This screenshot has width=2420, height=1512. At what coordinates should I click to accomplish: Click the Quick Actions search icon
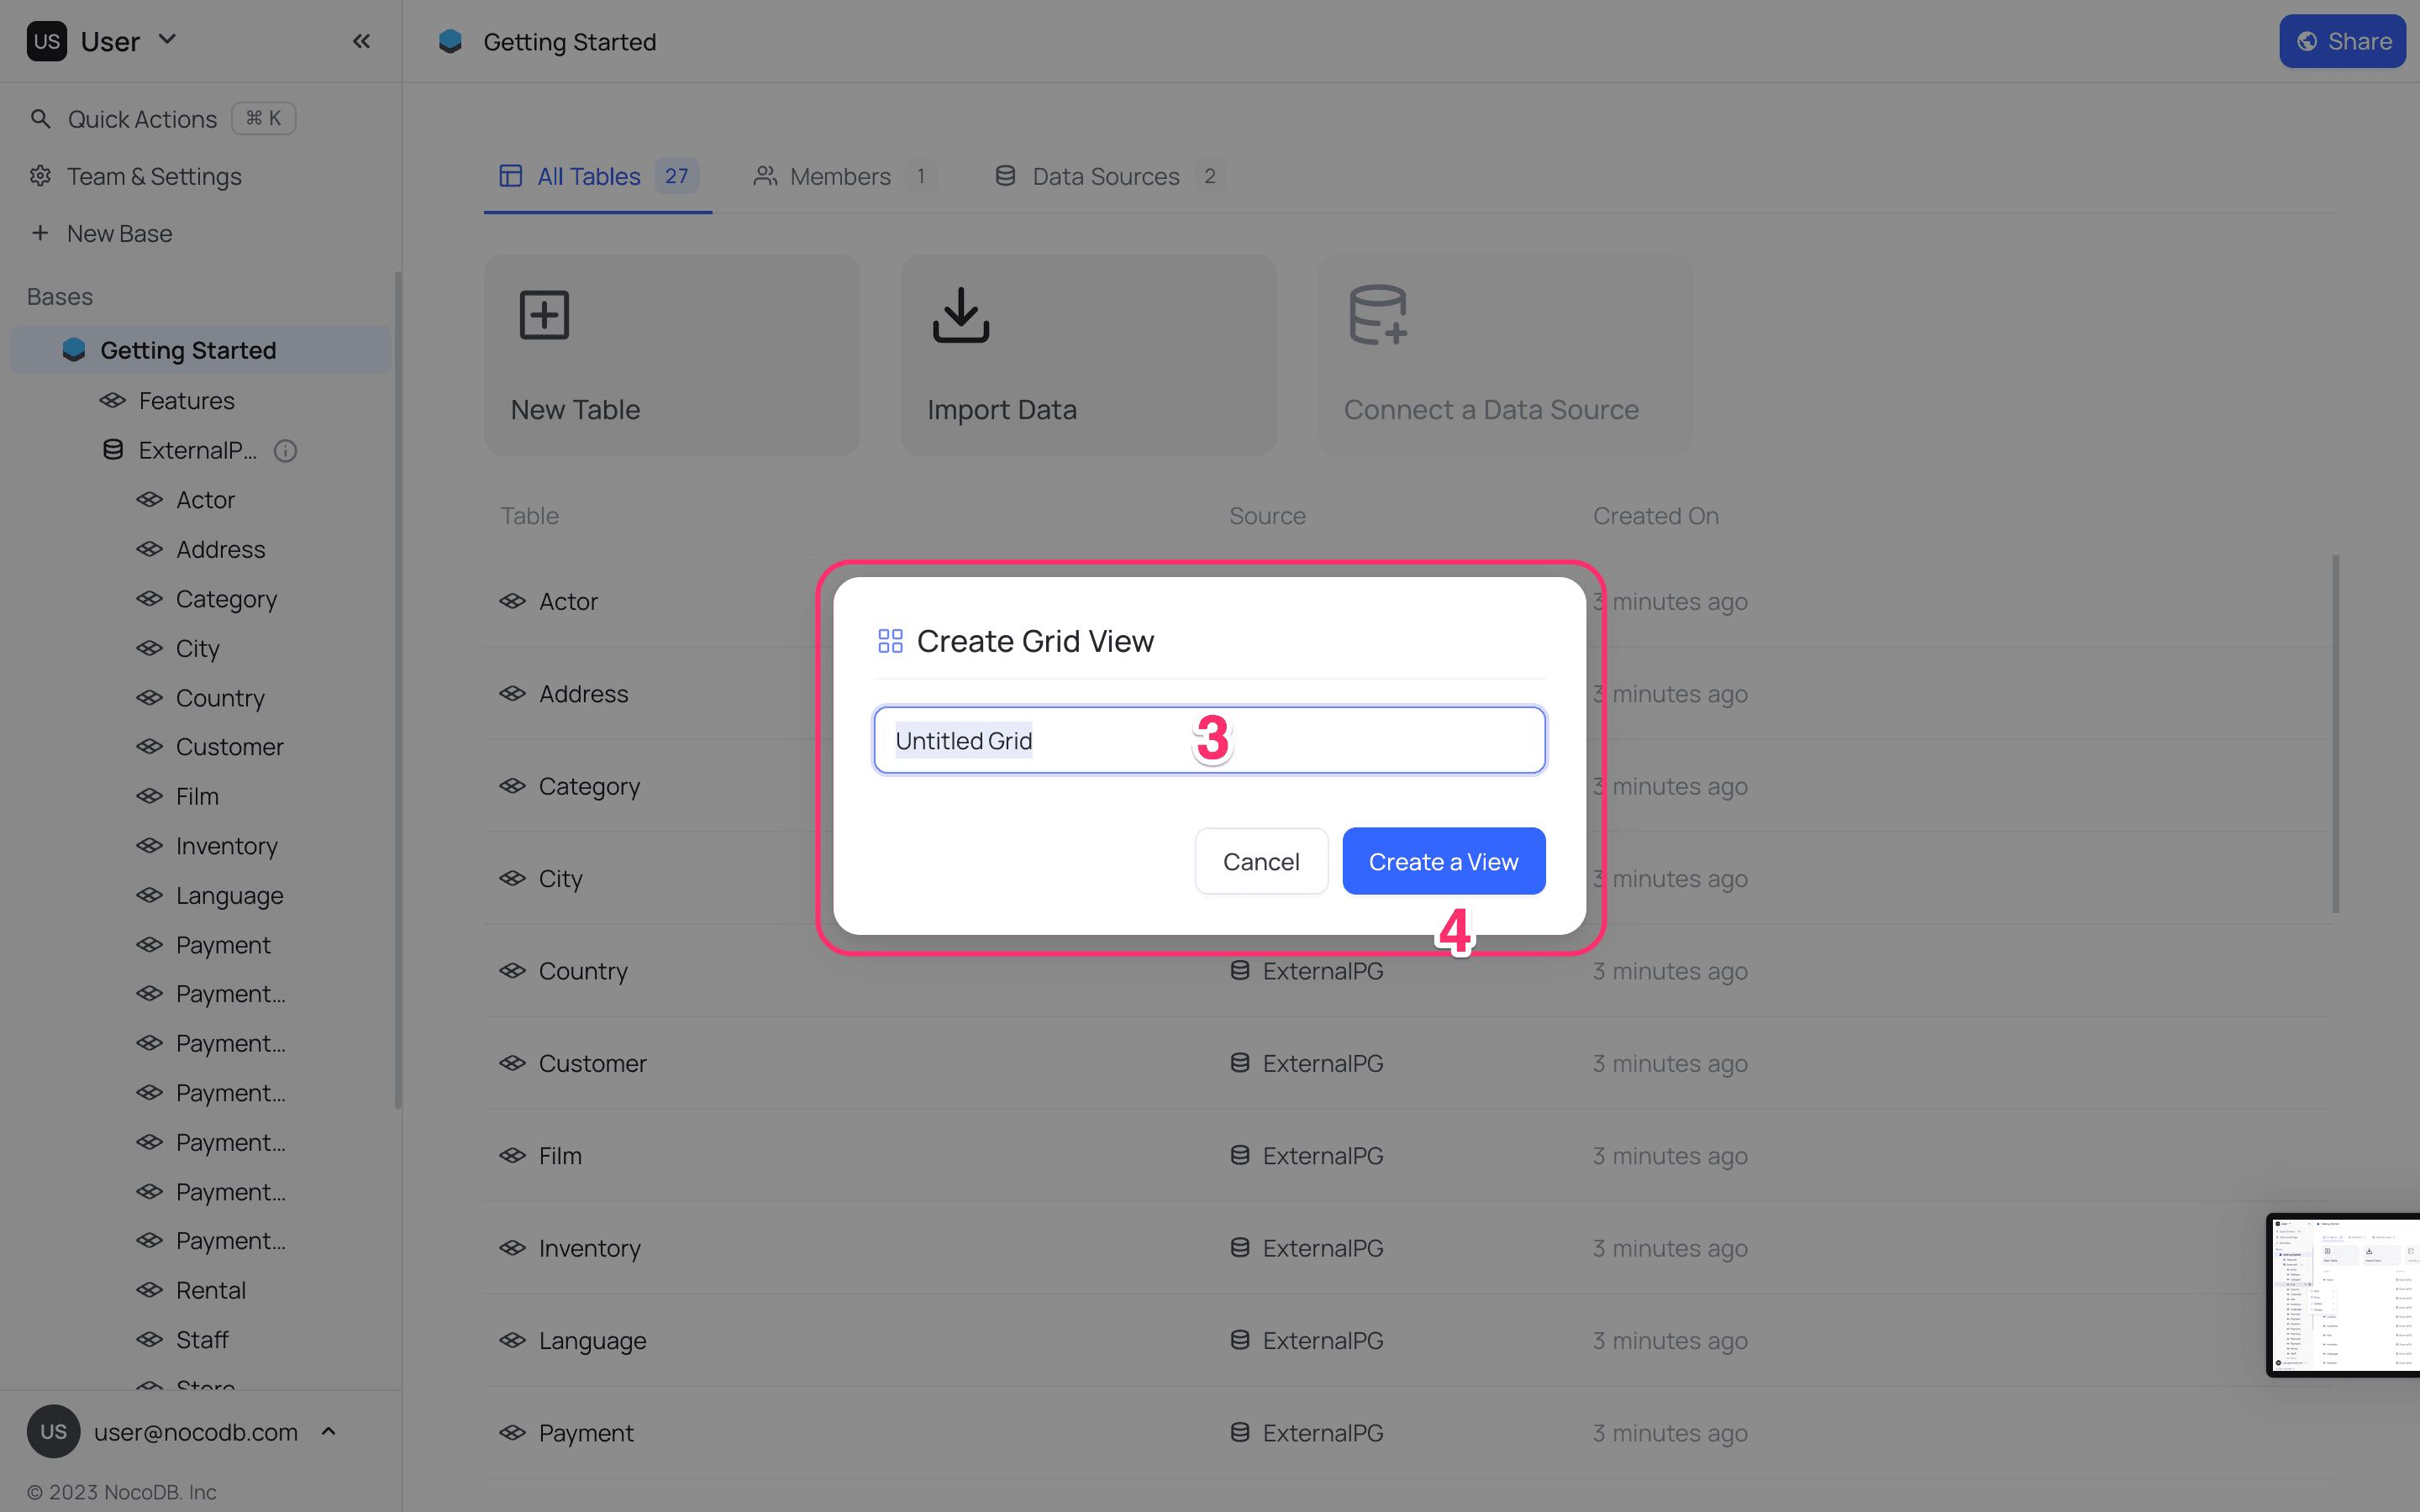40,119
